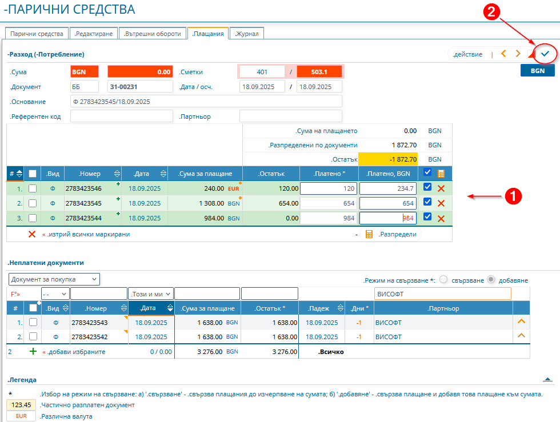This screenshot has width=560, height=422.
Task: Click calculator icon in table header
Action: [x=441, y=174]
